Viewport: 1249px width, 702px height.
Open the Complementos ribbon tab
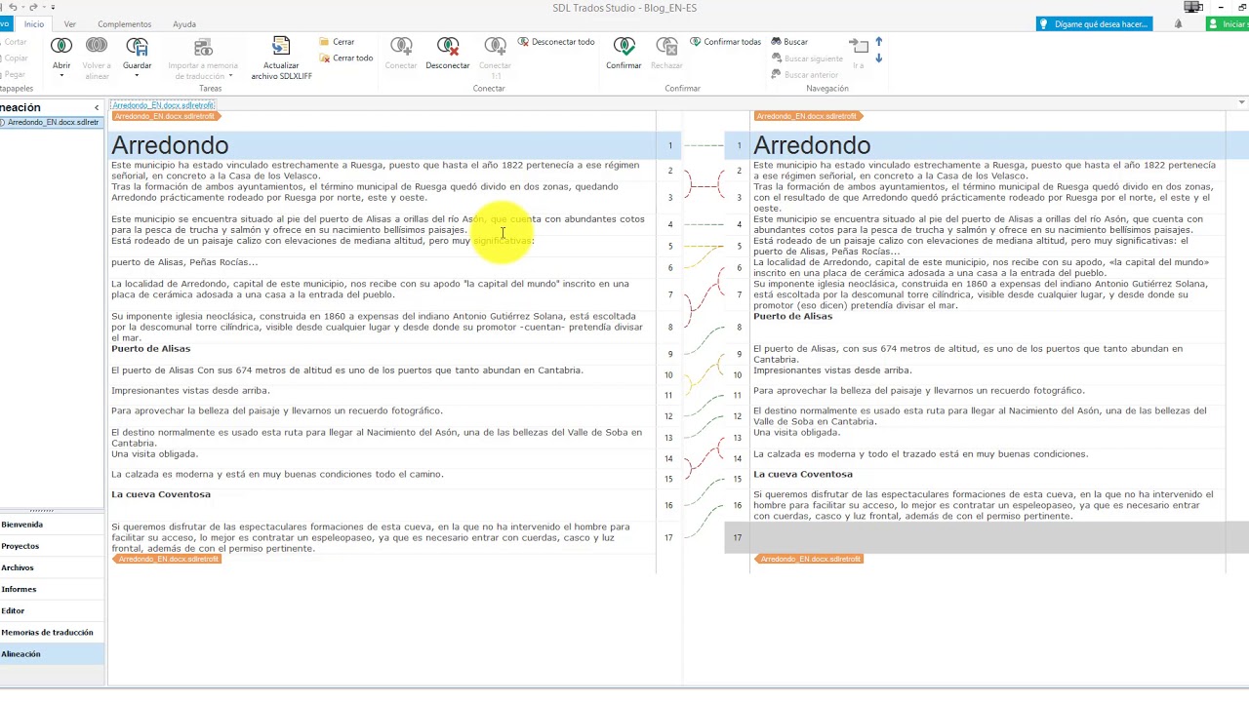tap(124, 23)
